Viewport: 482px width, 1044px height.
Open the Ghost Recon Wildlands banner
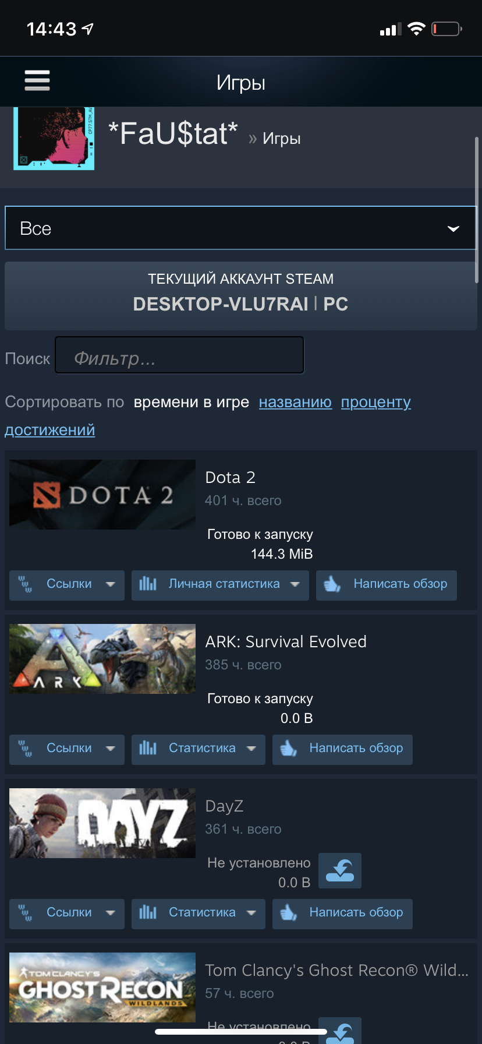(x=102, y=987)
